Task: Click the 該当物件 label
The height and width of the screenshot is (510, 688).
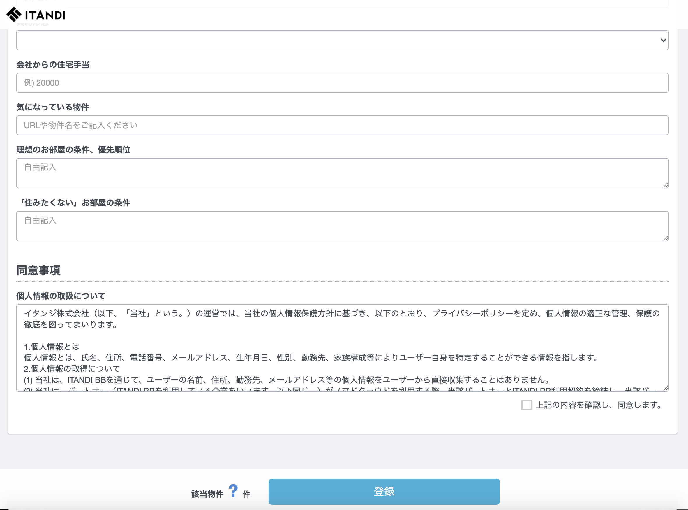Action: (207, 494)
